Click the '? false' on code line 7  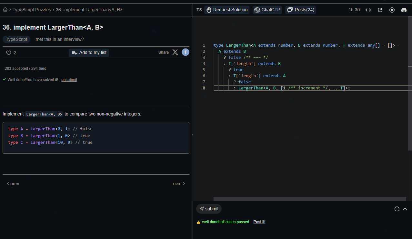242,82
